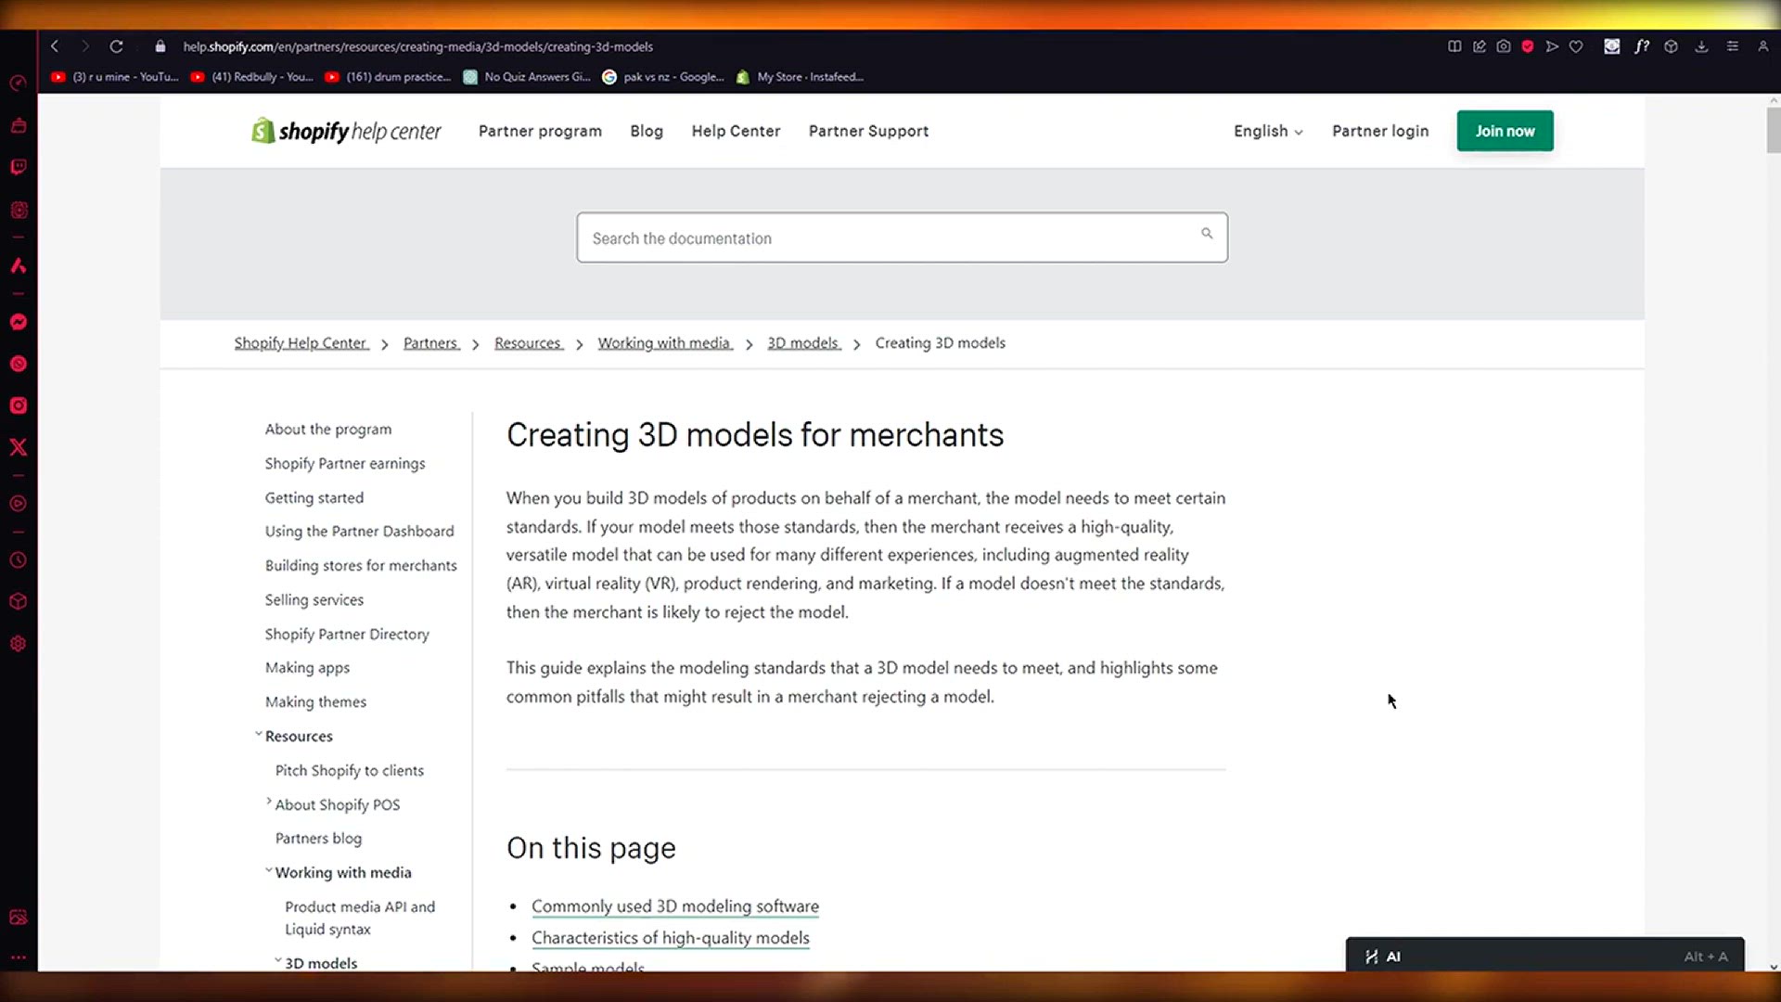Open Messenger in the browser sidebar

(x=18, y=322)
